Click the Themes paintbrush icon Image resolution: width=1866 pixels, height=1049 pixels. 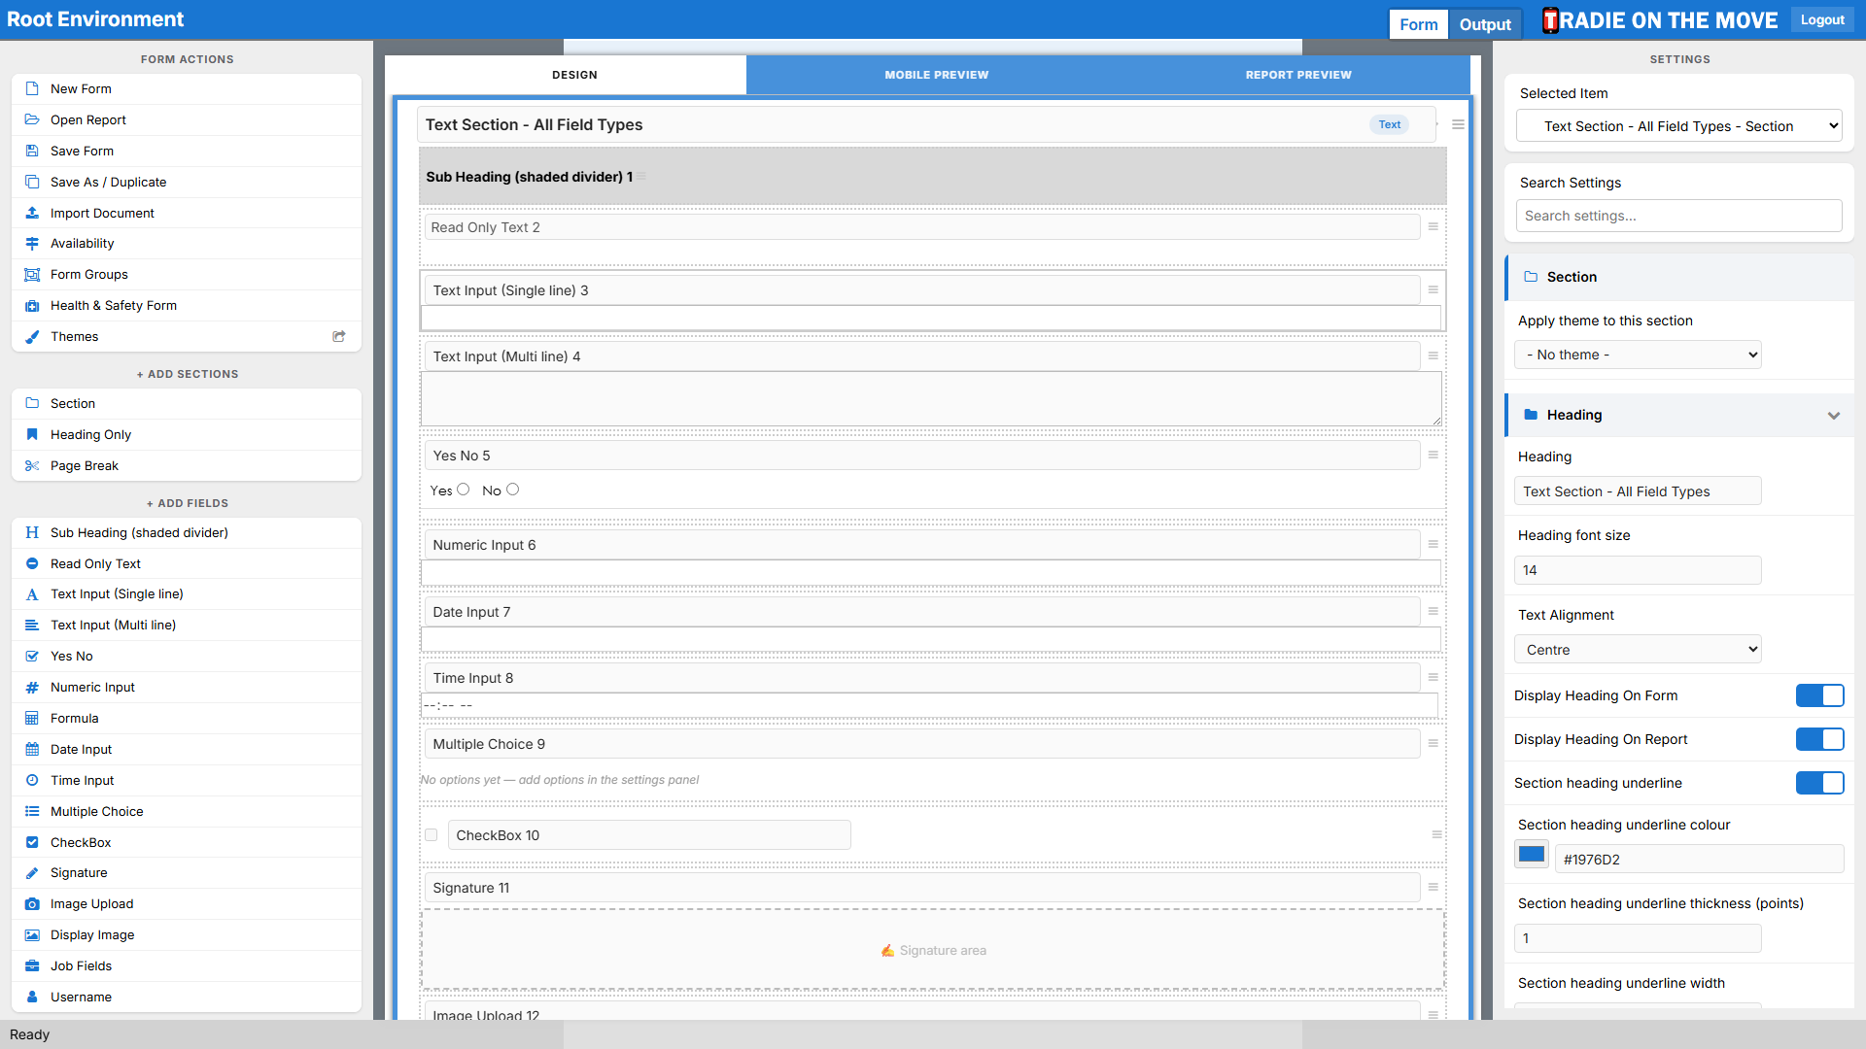[32, 336]
